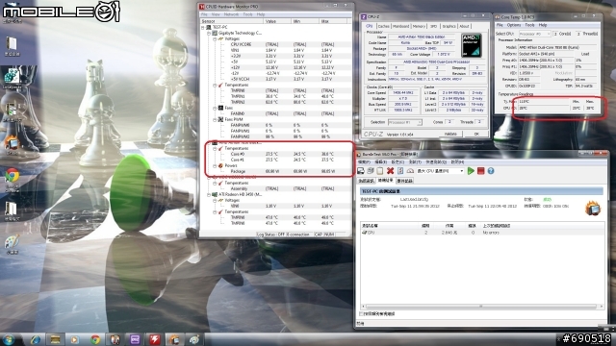Click the Model field in Core Temp

[x=558, y=47]
